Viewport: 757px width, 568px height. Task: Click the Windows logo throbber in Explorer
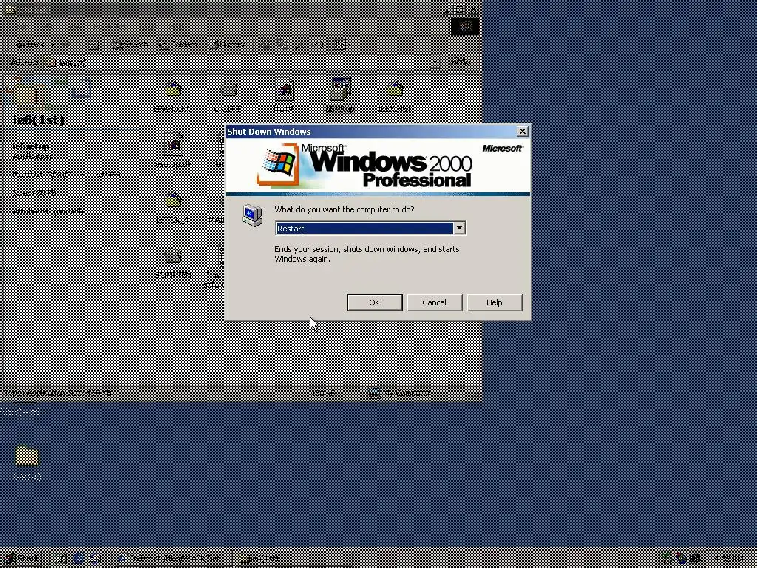point(465,27)
